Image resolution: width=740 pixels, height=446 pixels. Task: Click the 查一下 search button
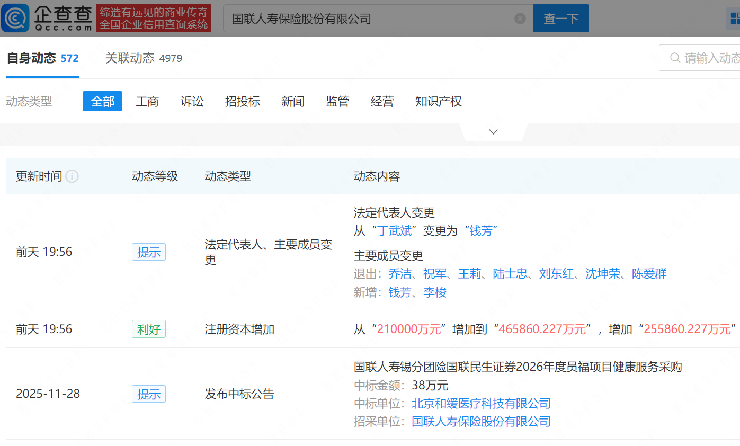(x=561, y=18)
